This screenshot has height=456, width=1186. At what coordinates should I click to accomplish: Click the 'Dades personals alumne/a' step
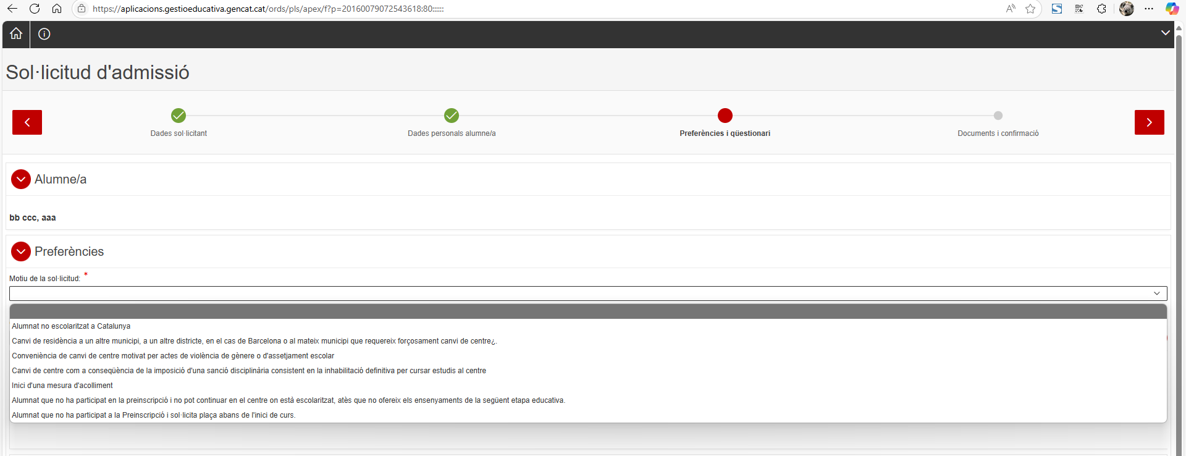pos(452,116)
